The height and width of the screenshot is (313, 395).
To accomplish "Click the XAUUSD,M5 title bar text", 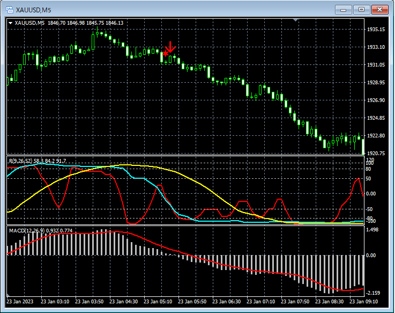I will tap(32, 10).
